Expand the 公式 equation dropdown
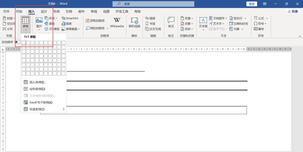The height and width of the screenshot is (152, 303). [x=267, y=18]
